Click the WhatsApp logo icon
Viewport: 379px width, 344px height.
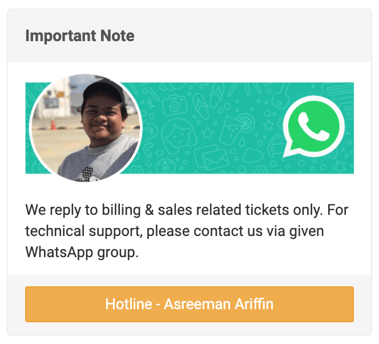pyautogui.click(x=314, y=128)
